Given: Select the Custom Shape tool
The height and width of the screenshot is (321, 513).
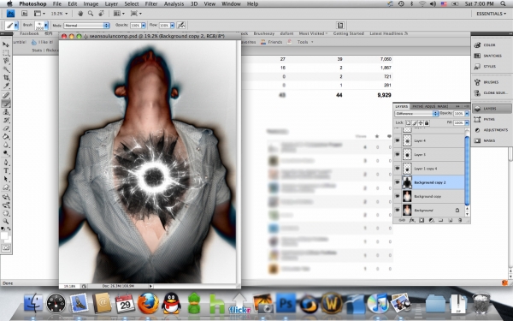Looking at the screenshot, I should click(x=6, y=187).
